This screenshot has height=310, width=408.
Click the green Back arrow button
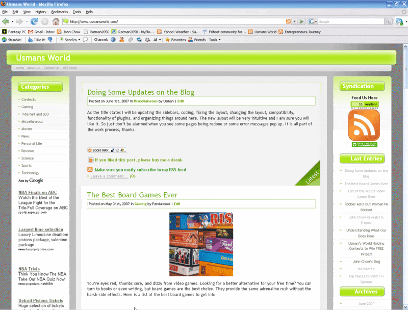click(x=6, y=21)
